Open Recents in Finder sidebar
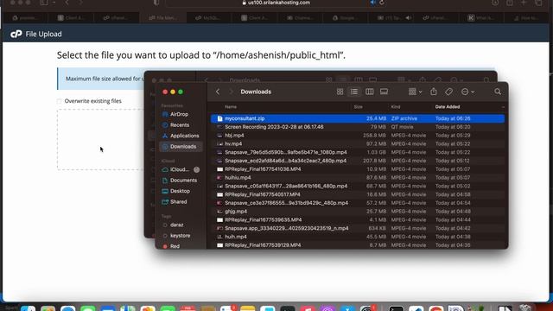The width and height of the screenshot is (553, 311). [181, 124]
